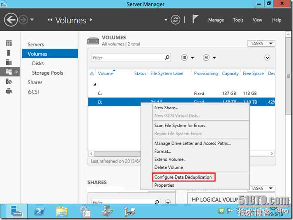Select Volumes in the navigation pane
Image resolution: width=293 pixels, height=220 pixels.
50,54
